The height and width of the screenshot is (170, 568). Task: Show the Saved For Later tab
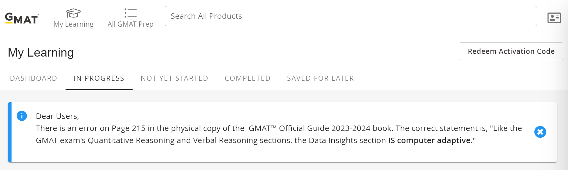pyautogui.click(x=320, y=78)
